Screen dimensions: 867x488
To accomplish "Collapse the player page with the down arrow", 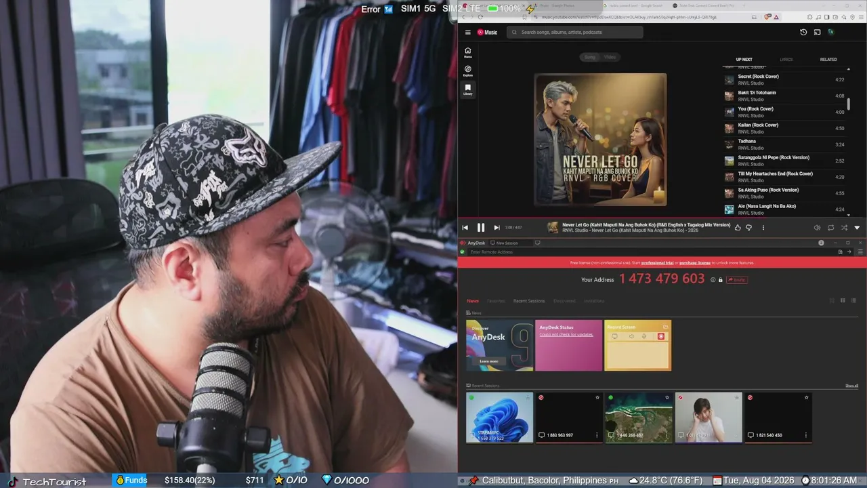I will click(x=857, y=228).
